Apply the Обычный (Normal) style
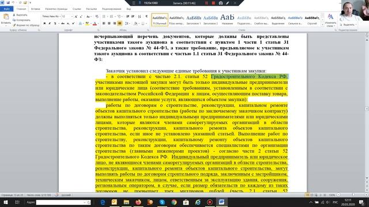Viewport: 369px width, 207px height. [160, 20]
